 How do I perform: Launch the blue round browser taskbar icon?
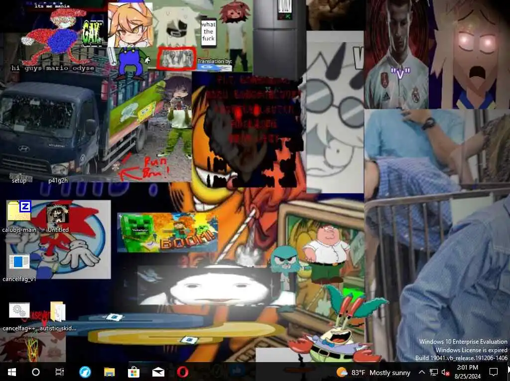tap(85, 372)
